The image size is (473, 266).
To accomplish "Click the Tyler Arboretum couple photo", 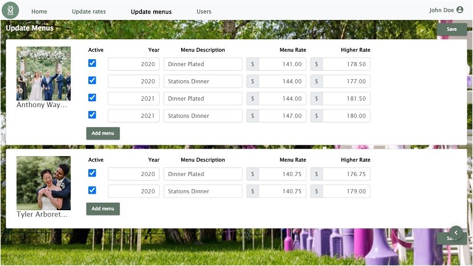I will click(43, 183).
